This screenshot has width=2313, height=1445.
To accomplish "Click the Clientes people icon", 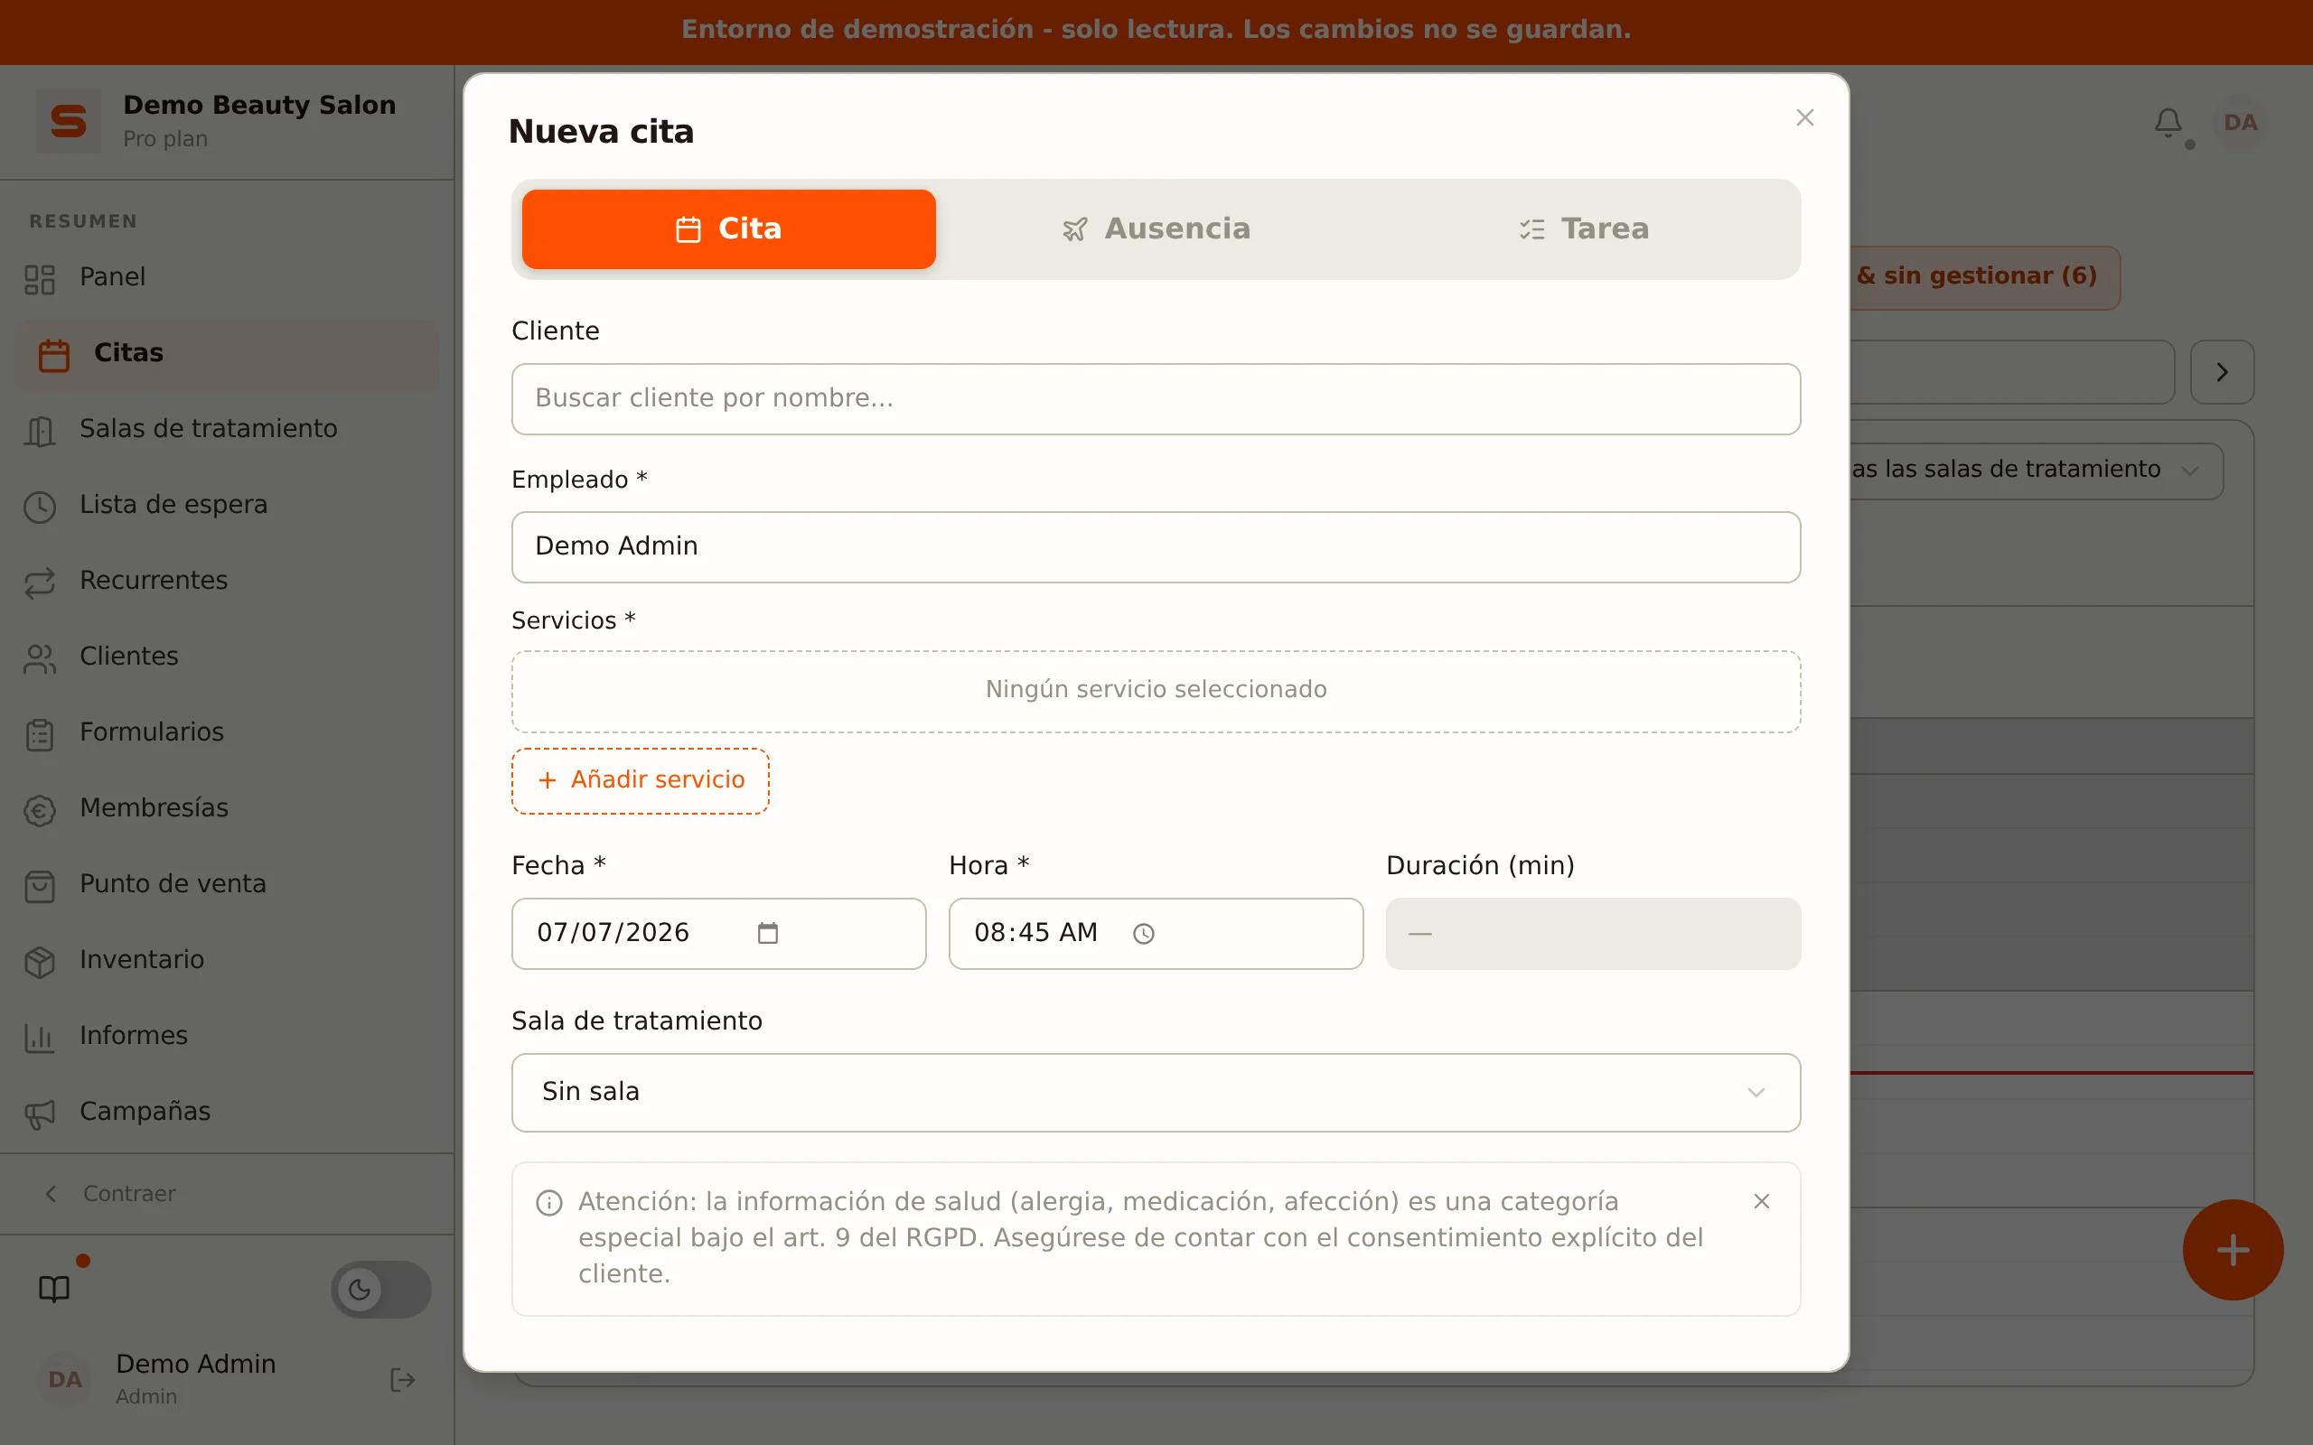I will coord(39,658).
